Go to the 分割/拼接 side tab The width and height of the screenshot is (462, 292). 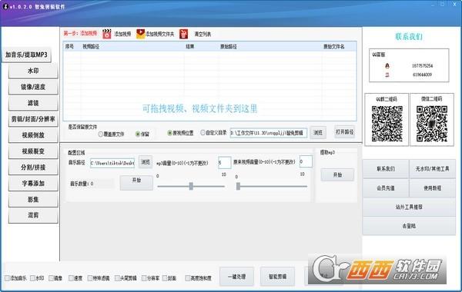pos(33,168)
